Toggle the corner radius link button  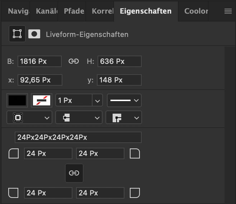[x=74, y=173]
